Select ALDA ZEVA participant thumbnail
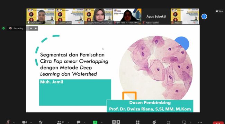 coord(98,17)
